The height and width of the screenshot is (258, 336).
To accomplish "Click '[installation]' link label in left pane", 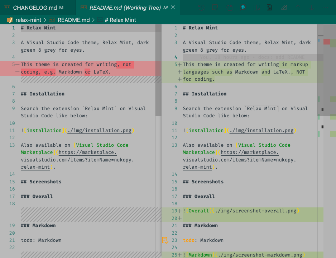I will coord(44,131).
